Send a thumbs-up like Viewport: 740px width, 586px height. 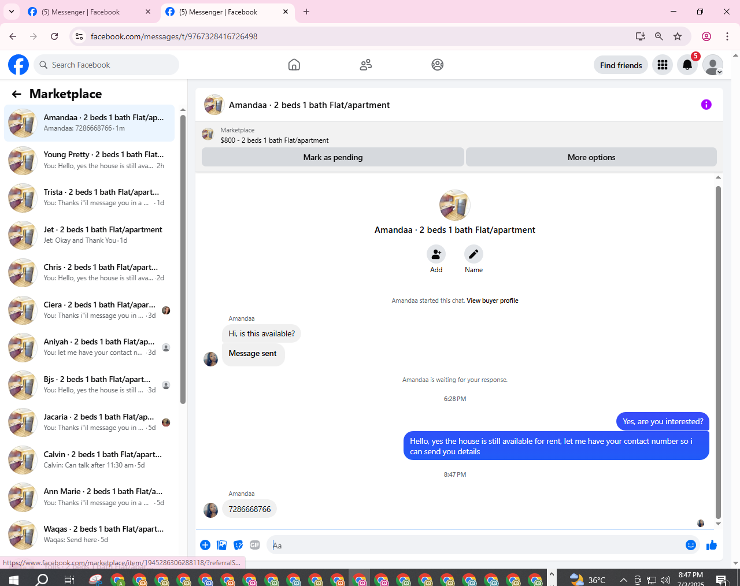712,545
